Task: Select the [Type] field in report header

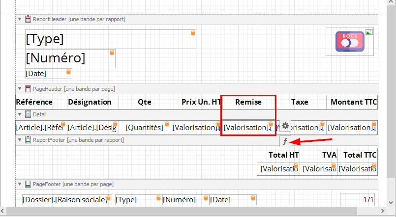Action: click(x=108, y=39)
